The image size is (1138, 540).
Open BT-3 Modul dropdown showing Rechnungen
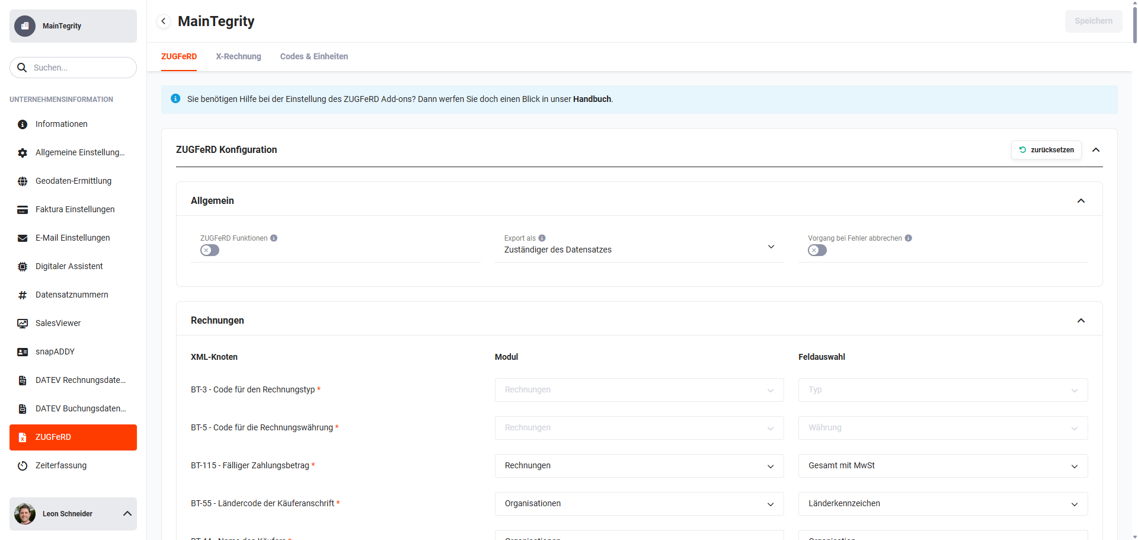pos(639,390)
